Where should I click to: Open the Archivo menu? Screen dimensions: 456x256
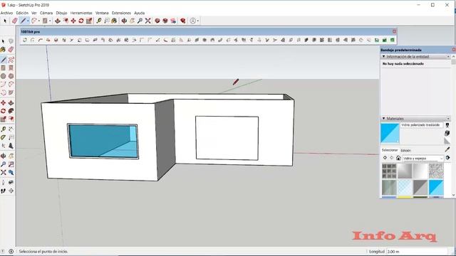click(6, 13)
